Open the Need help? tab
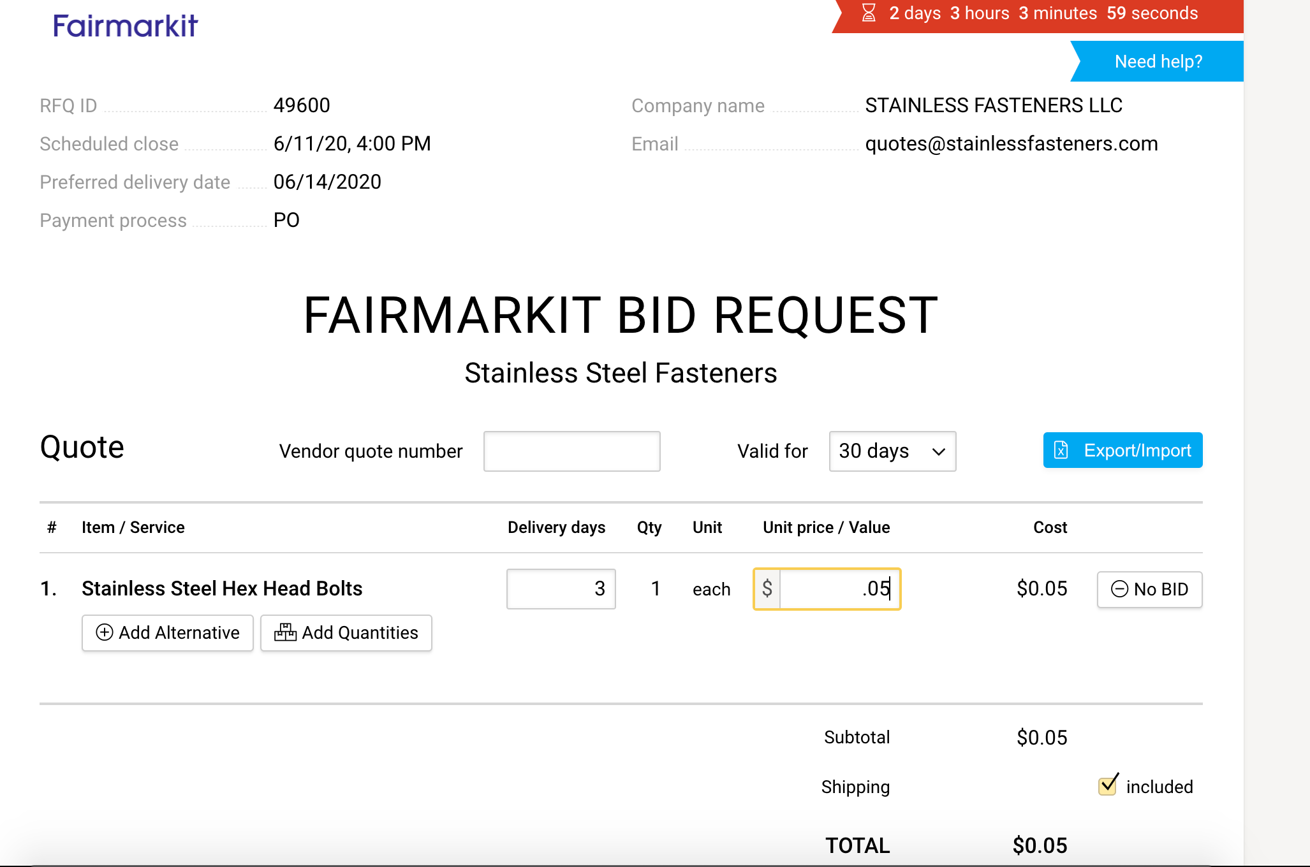The width and height of the screenshot is (1310, 867). [x=1158, y=61]
